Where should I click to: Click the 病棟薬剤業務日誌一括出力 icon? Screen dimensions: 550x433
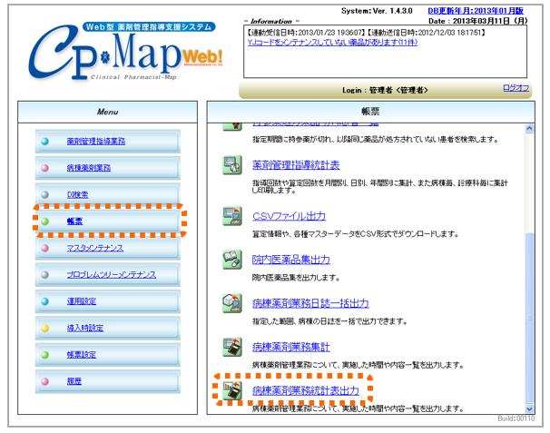232,303
